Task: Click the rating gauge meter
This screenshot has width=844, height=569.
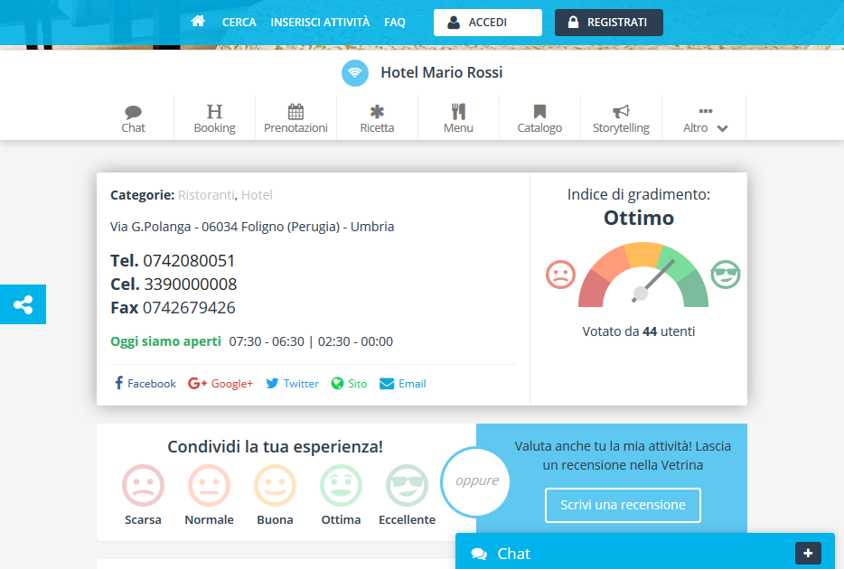Action: pyautogui.click(x=642, y=275)
